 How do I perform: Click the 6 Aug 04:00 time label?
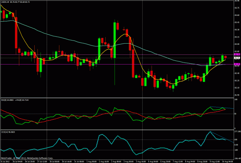(x=152, y=161)
